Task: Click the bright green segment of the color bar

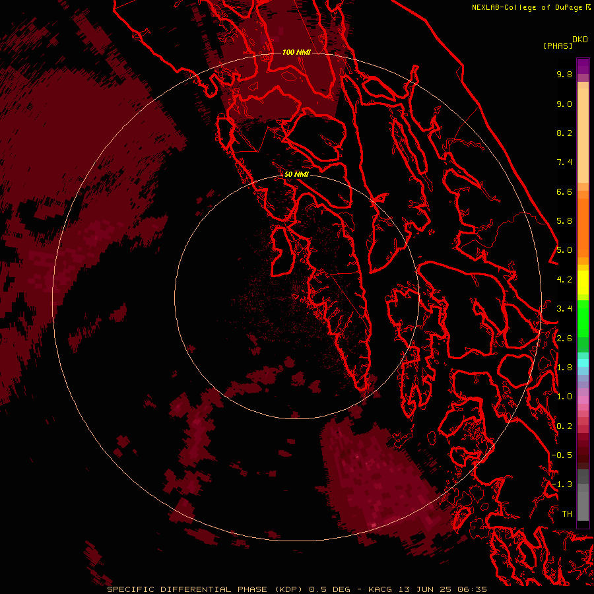Action: tap(583, 319)
